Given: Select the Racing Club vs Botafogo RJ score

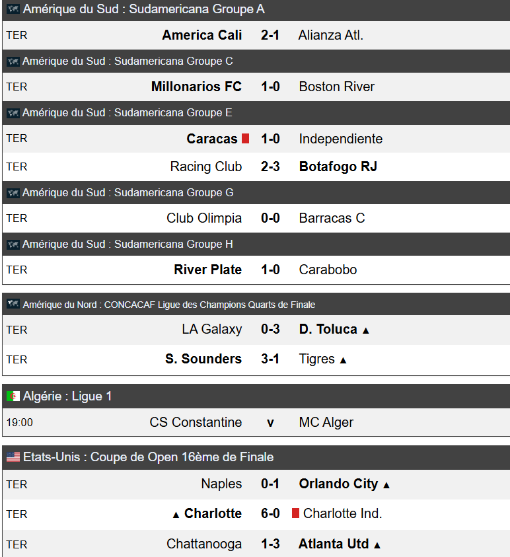Looking at the screenshot, I should pos(270,167).
